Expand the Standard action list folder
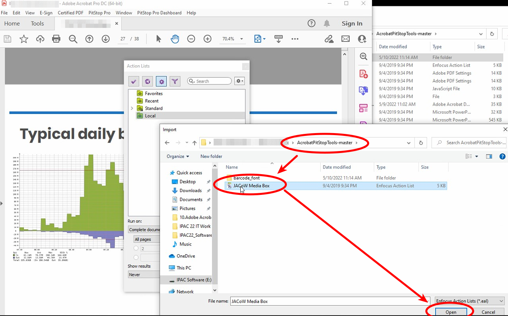Screen dimensions: 508x316 point(132,108)
